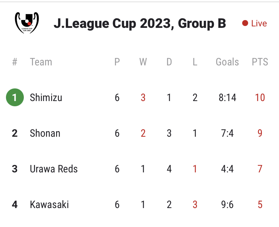This screenshot has width=279, height=227.
Task: Click the PTS column header
Action: coord(260,62)
